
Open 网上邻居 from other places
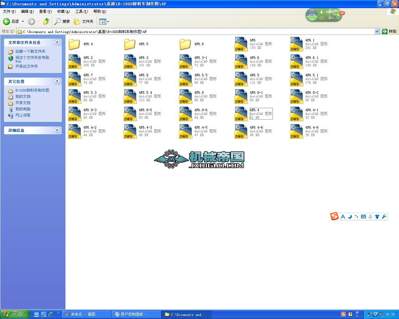click(23, 115)
